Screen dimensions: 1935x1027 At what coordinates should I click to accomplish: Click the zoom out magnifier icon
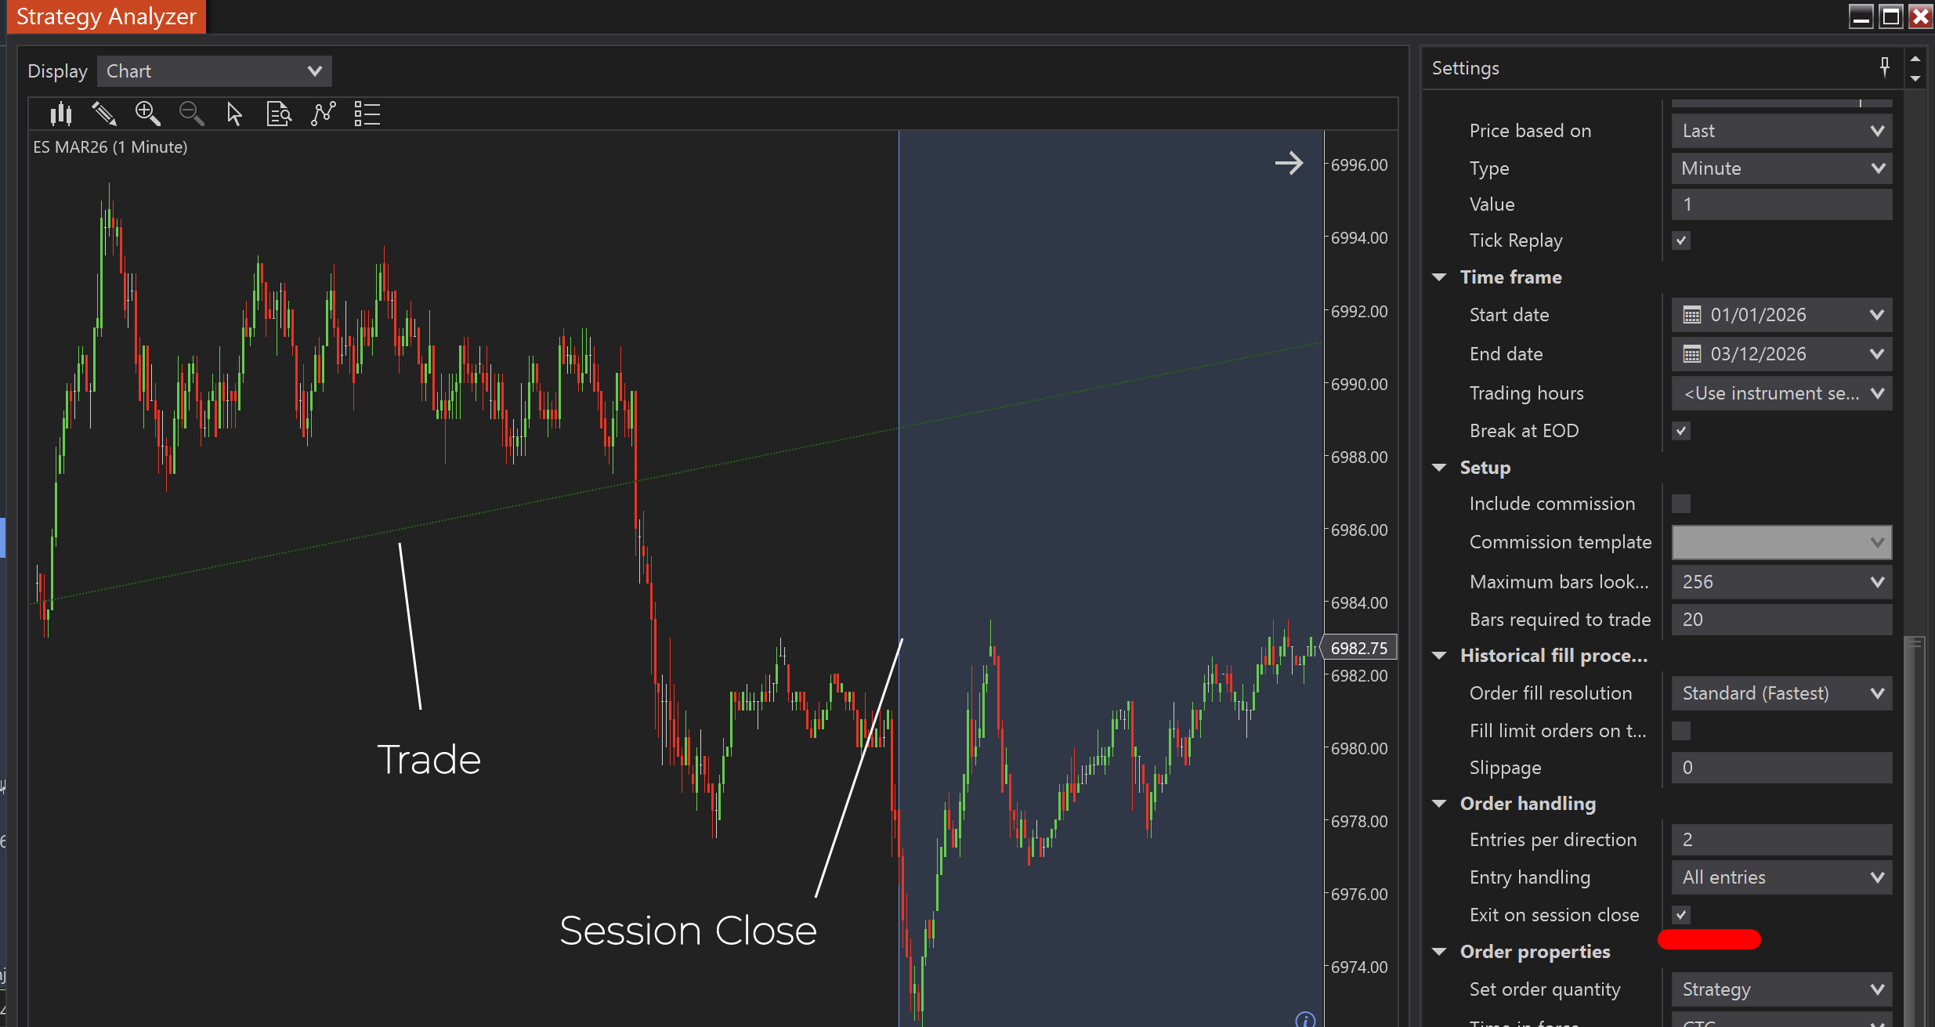[x=191, y=114]
